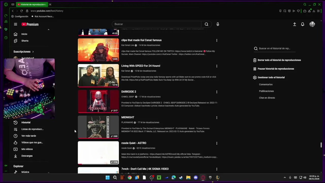Open the rxxxle Quiet - ASTRO title
This screenshot has height=183, width=325.
coord(134,143)
